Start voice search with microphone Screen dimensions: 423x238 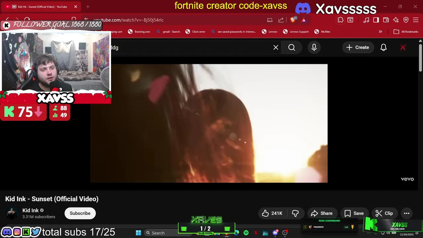point(314,48)
